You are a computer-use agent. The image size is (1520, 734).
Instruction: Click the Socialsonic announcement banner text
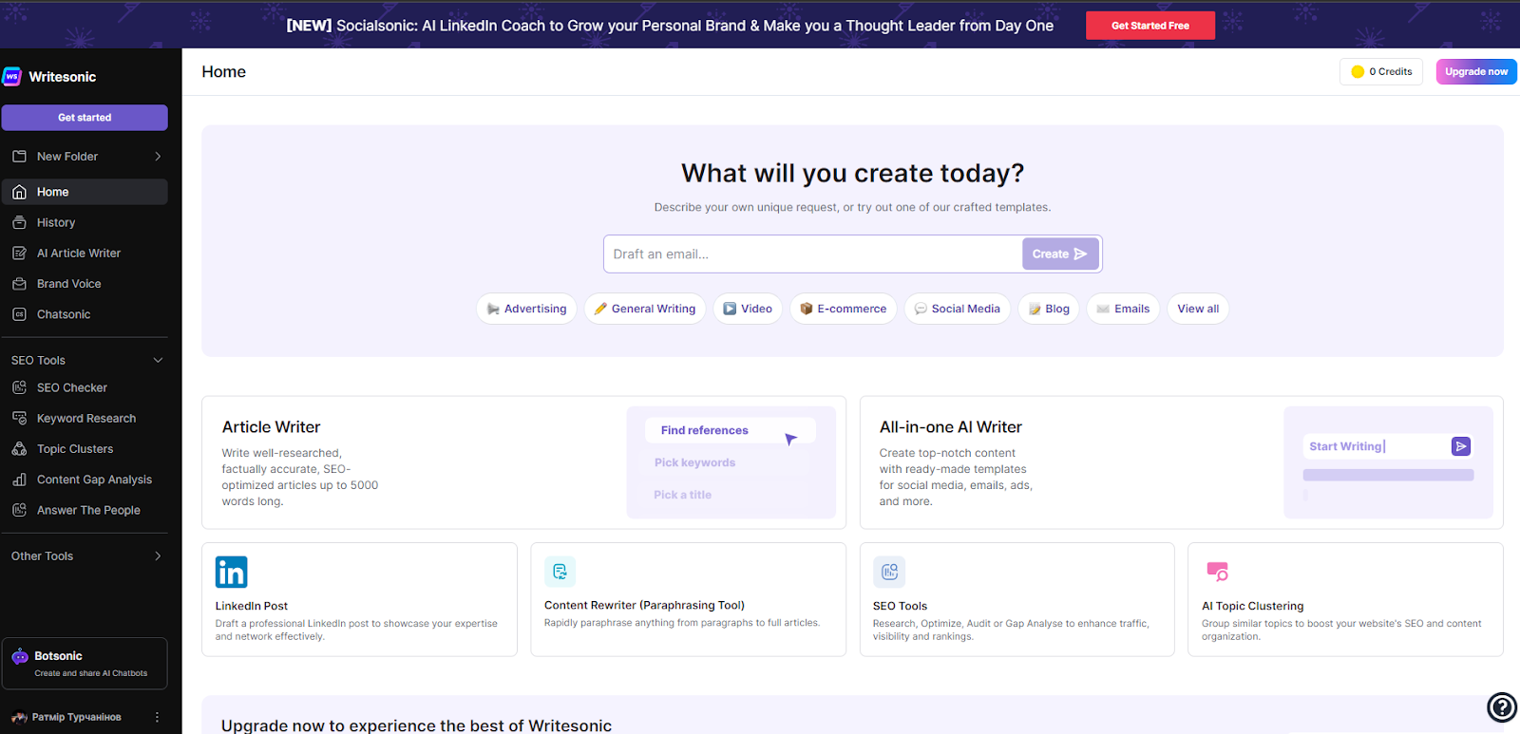tap(670, 26)
